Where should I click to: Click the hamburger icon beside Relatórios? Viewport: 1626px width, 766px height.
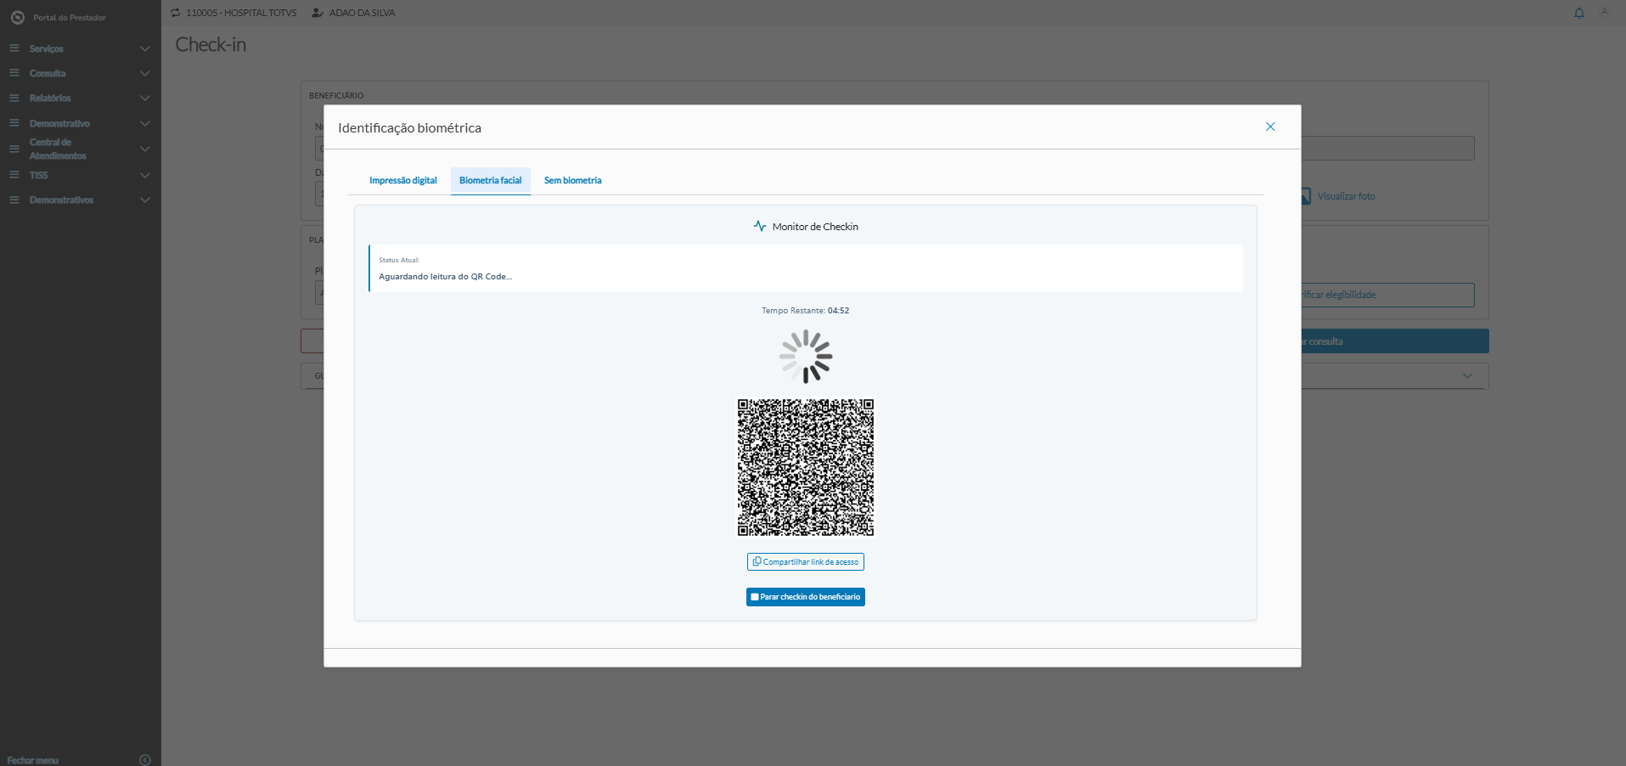click(x=14, y=98)
